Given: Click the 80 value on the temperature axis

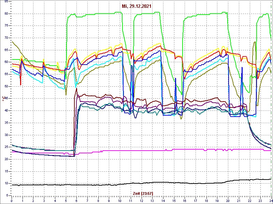Looking at the screenshot, I should coord(6,14).
